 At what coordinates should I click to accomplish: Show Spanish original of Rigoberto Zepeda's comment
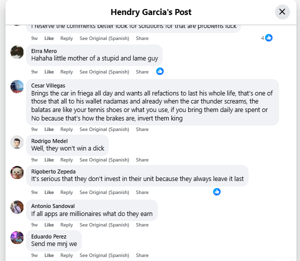click(x=104, y=192)
